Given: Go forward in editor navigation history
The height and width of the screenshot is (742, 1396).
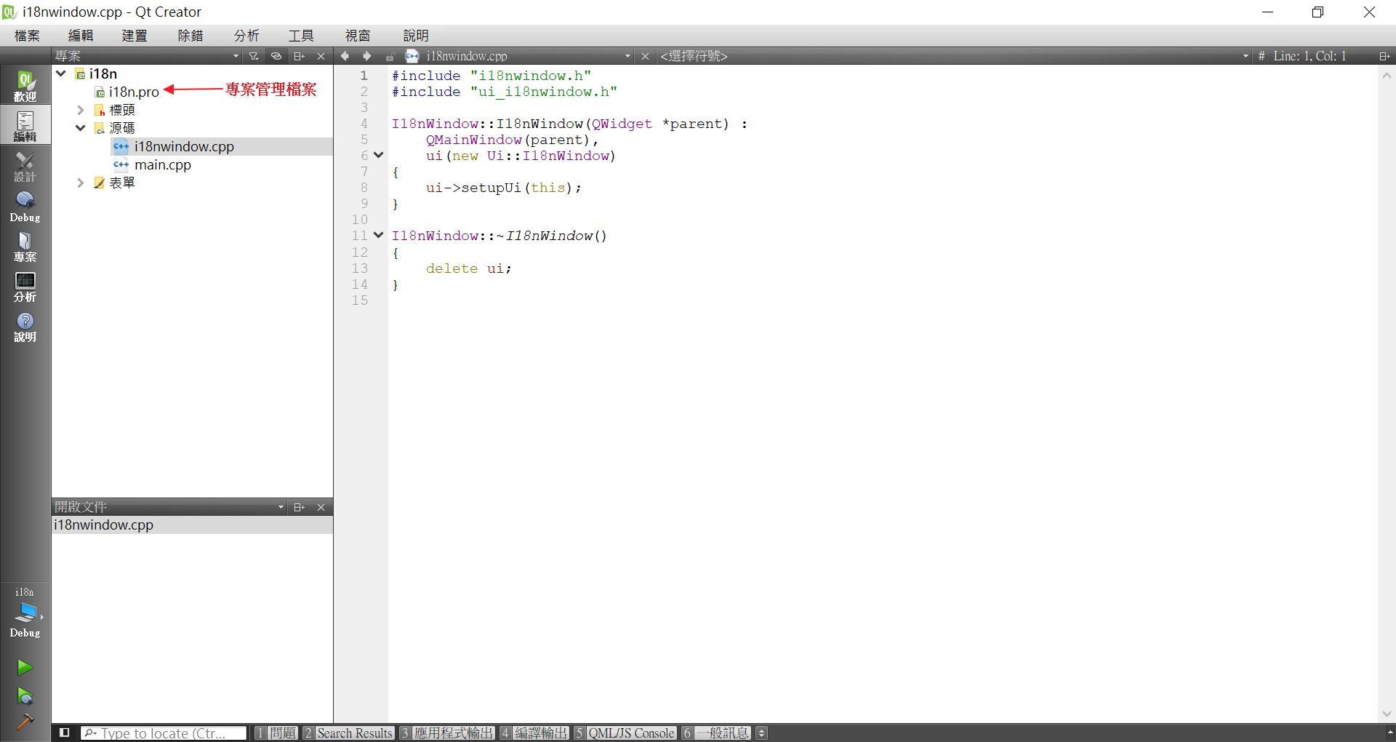Looking at the screenshot, I should click(x=367, y=56).
